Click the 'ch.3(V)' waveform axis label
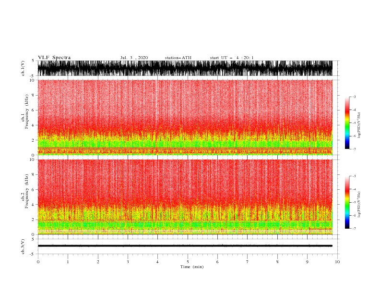 23,246
